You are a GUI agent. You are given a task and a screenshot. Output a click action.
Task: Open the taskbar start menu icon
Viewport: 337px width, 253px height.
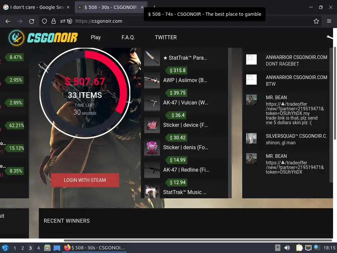point(5,248)
